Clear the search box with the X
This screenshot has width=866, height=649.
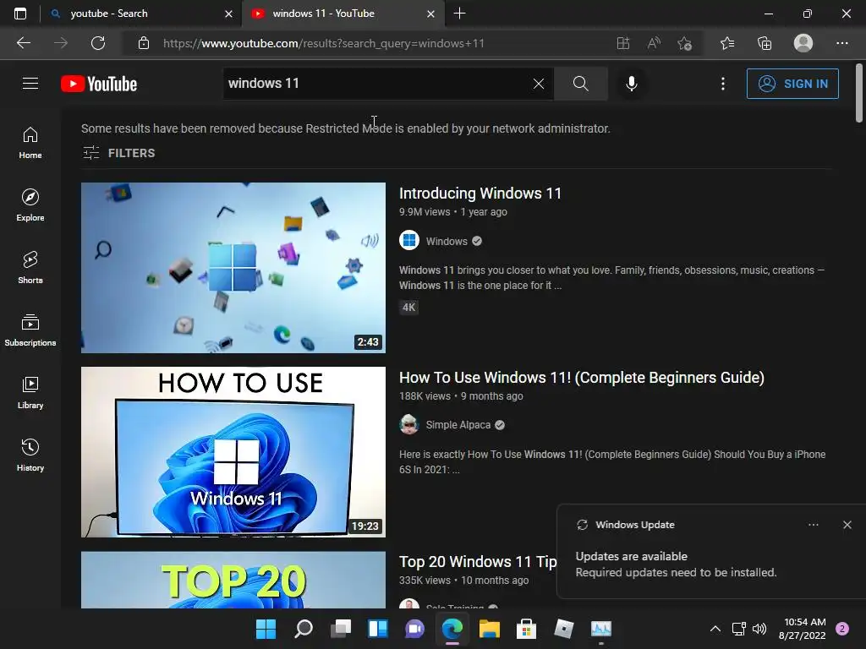click(x=539, y=84)
